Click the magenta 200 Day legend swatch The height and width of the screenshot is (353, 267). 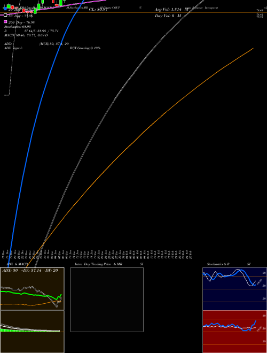click(x=5, y=21)
